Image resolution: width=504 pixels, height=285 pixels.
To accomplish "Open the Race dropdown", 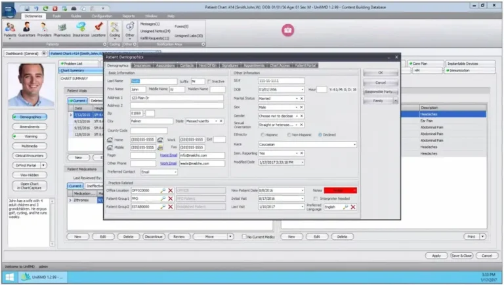I will coord(354,144).
